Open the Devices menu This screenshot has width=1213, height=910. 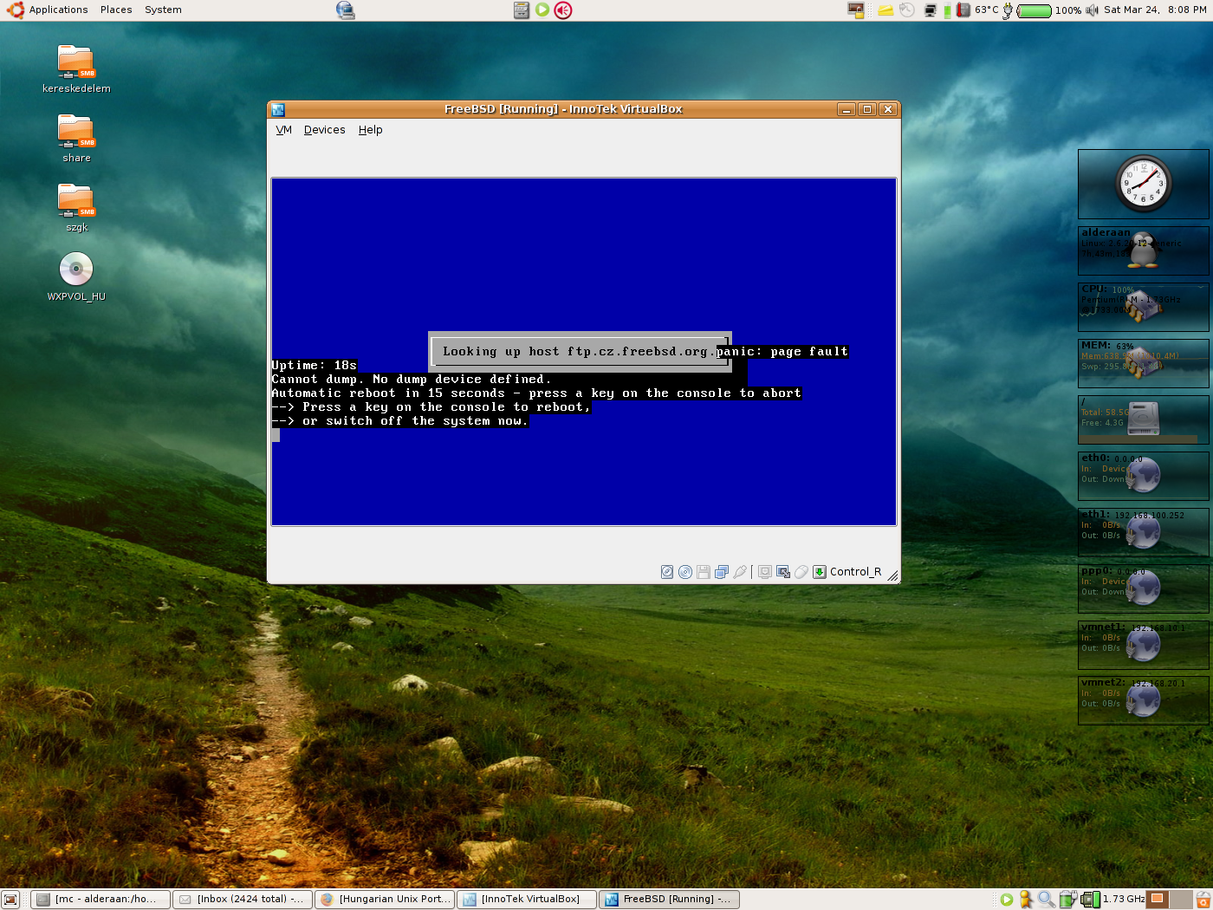click(x=324, y=130)
